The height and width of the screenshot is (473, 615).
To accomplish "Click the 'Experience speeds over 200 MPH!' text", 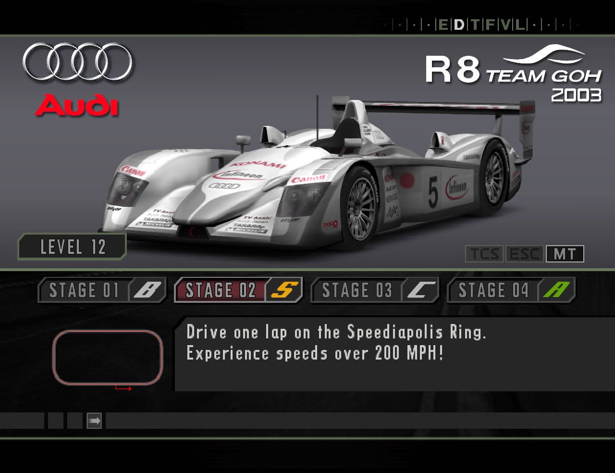I will 315,353.
